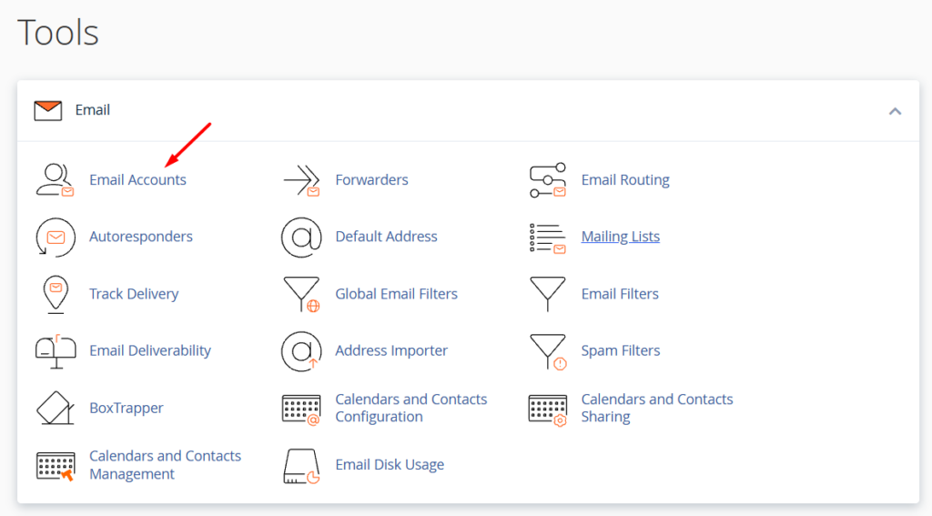Click the Spam Filters funnel icon

(548, 351)
